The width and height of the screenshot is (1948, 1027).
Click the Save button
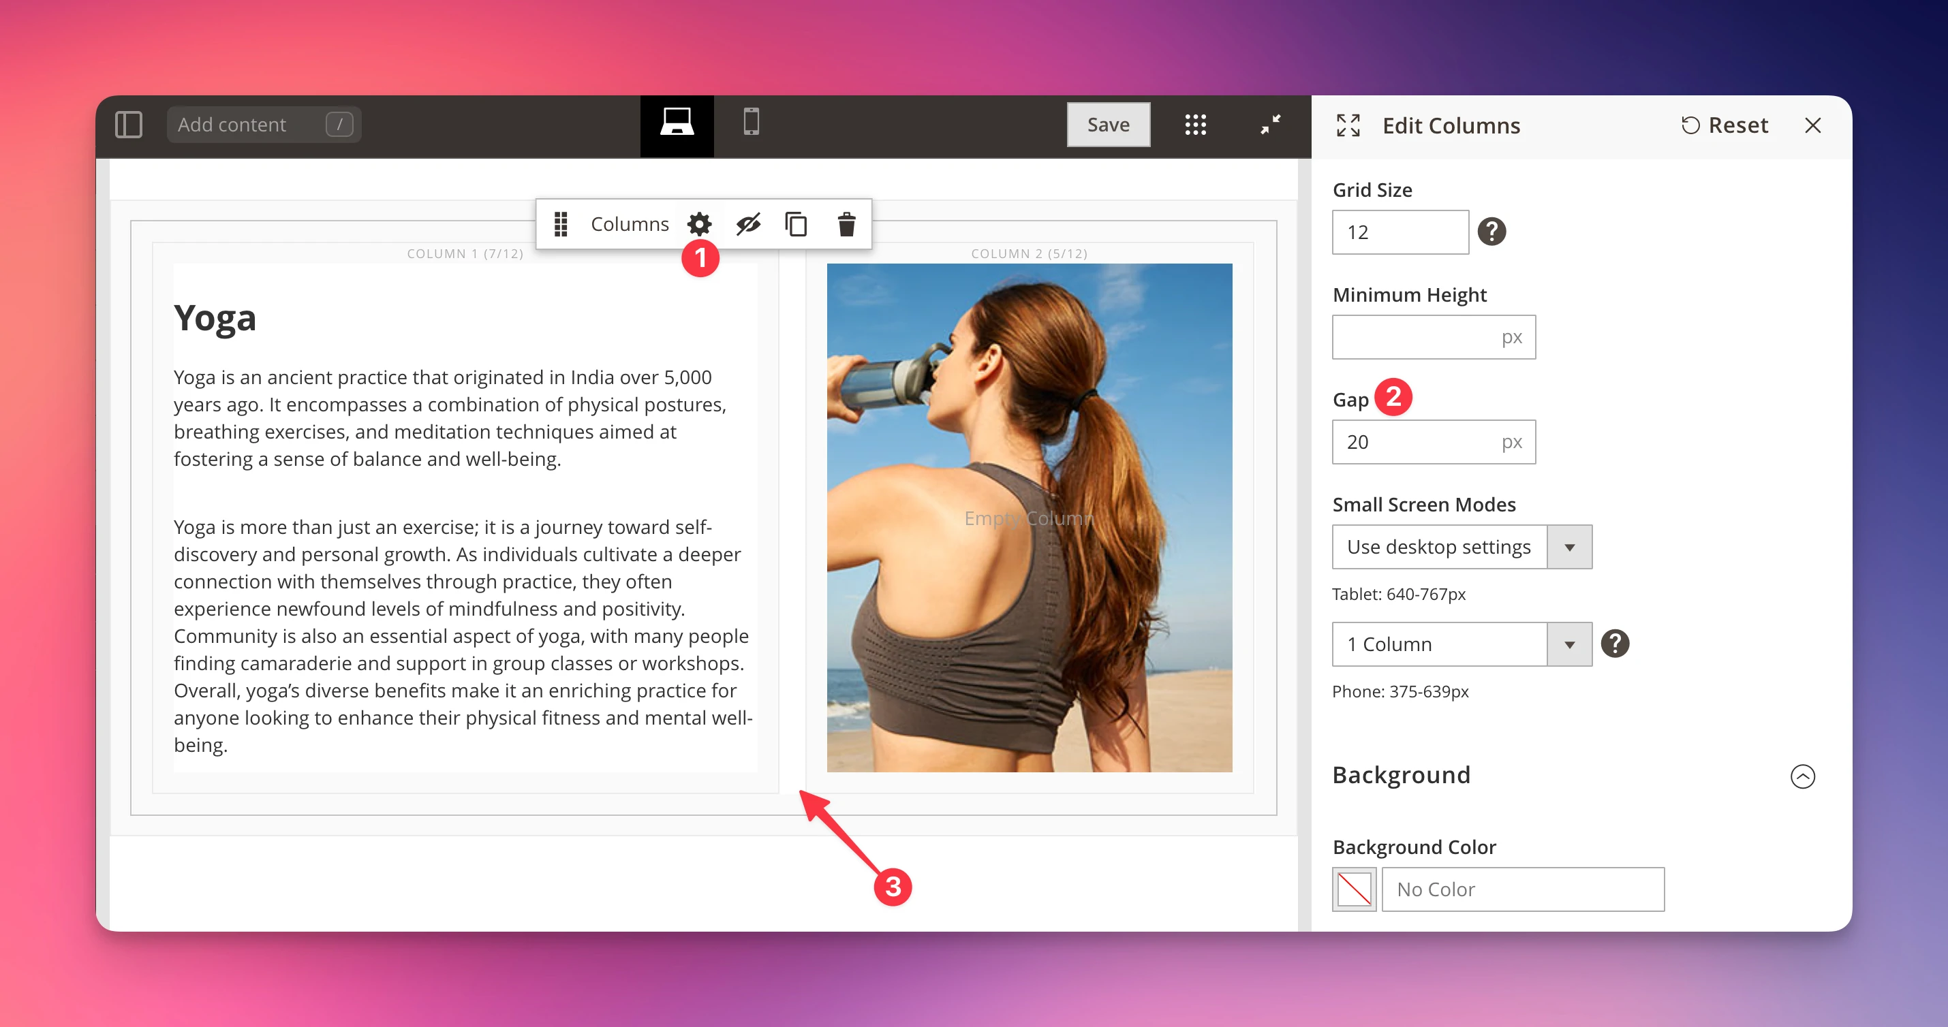[1108, 125]
